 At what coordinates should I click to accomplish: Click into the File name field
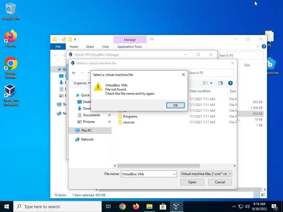click(x=146, y=174)
